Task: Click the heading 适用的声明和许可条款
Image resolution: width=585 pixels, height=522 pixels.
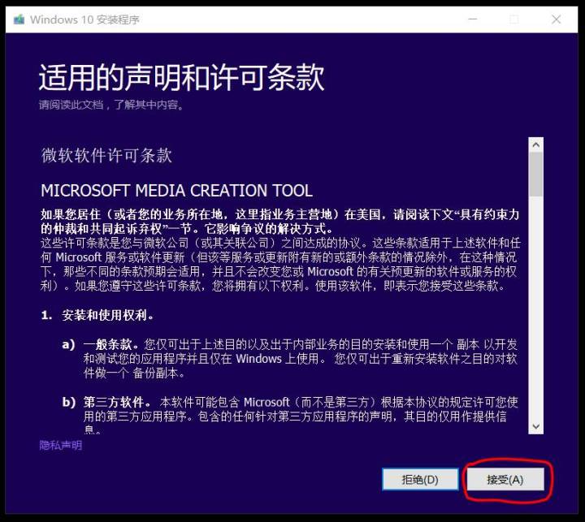Action: [x=182, y=77]
